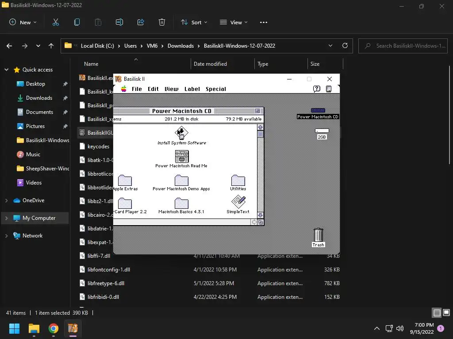
Task: Open the Windows Start button
Action: 14,328
